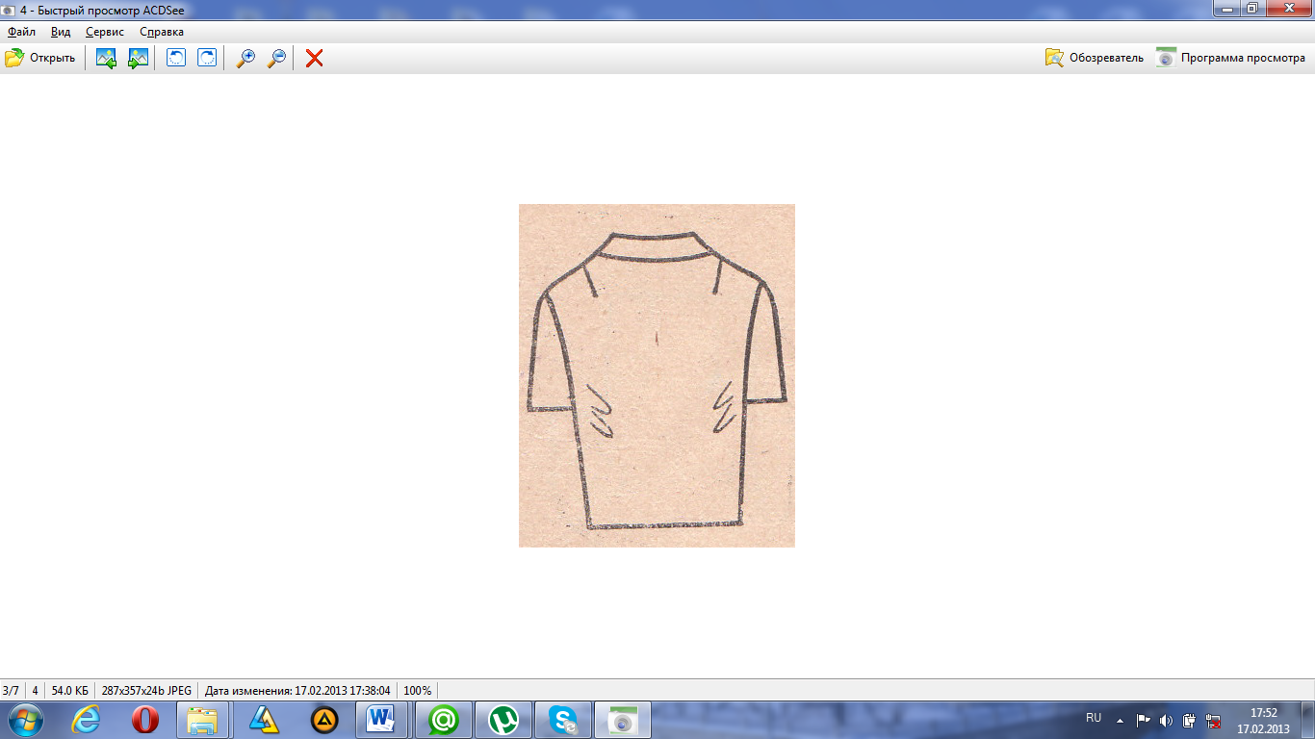The height and width of the screenshot is (739, 1315).
Task: Rotate image clockwise icon
Action: tap(207, 58)
